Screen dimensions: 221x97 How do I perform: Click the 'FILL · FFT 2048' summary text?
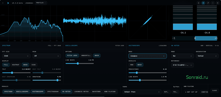pyautogui.click(x=54, y=46)
